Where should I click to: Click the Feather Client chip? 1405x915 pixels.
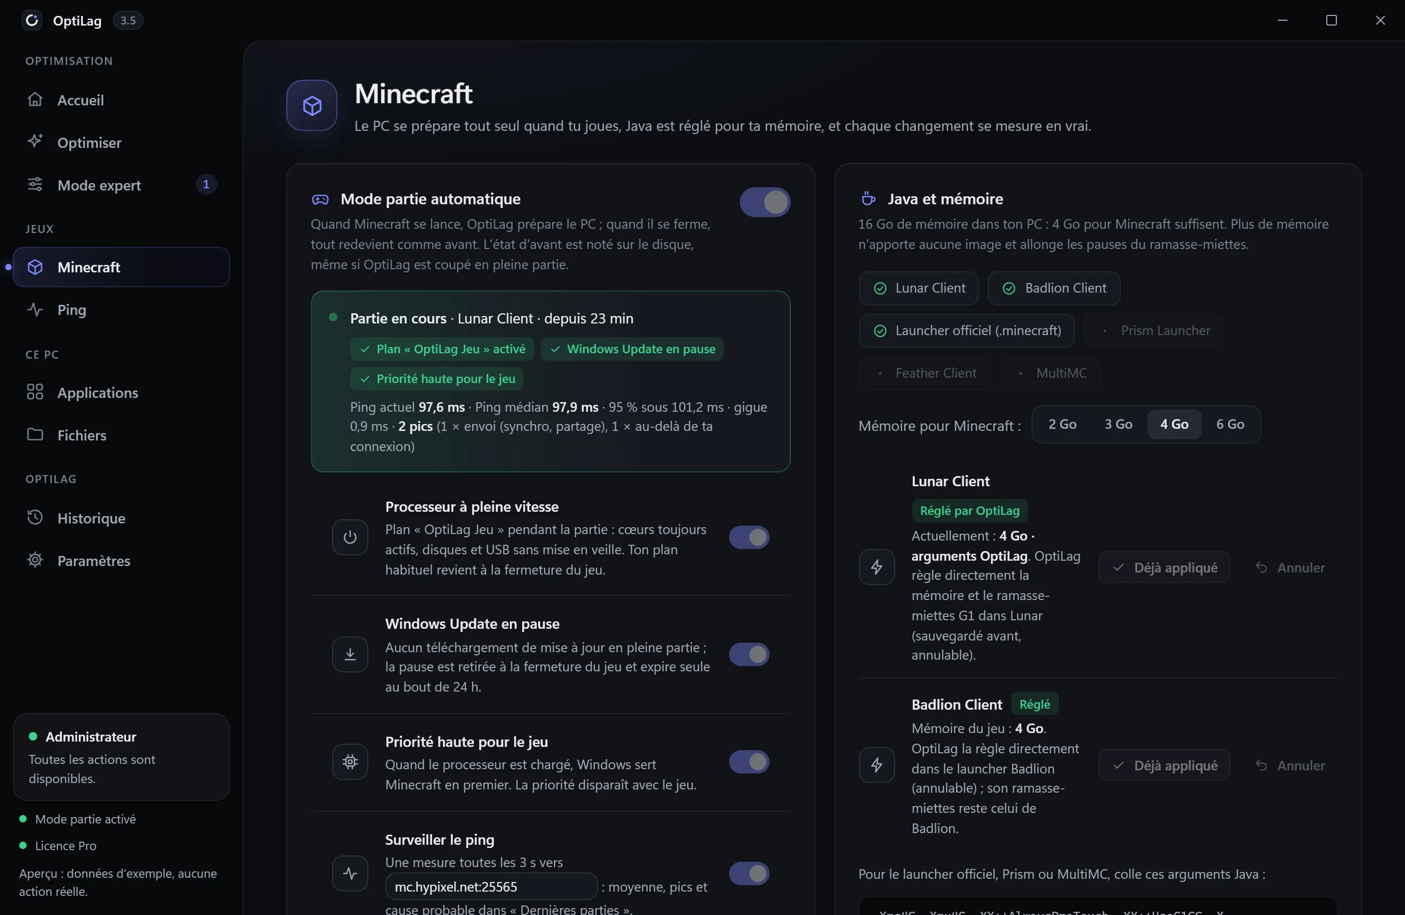tap(924, 373)
